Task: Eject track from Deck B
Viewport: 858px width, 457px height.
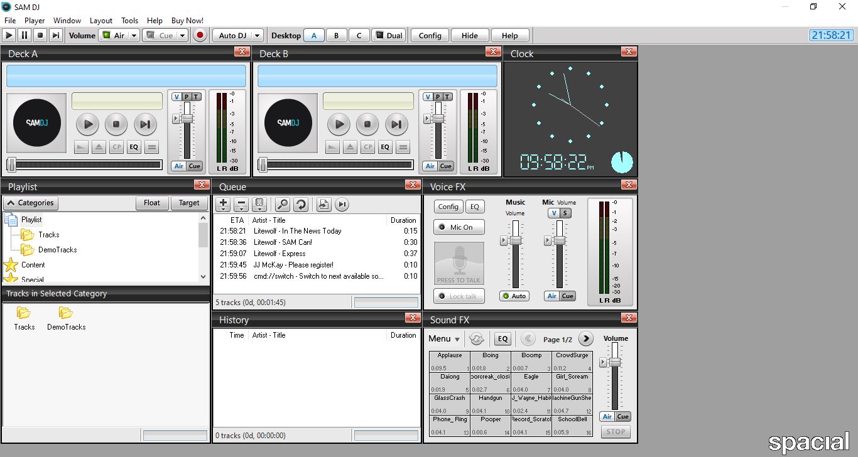Action: pos(350,148)
